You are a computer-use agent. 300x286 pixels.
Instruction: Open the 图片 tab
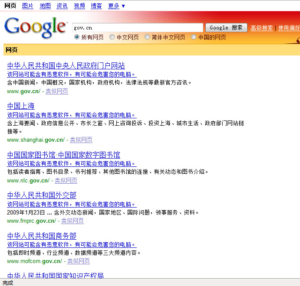point(27,6)
